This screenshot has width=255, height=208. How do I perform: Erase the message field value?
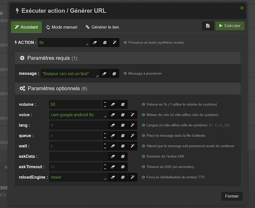click(x=104, y=74)
